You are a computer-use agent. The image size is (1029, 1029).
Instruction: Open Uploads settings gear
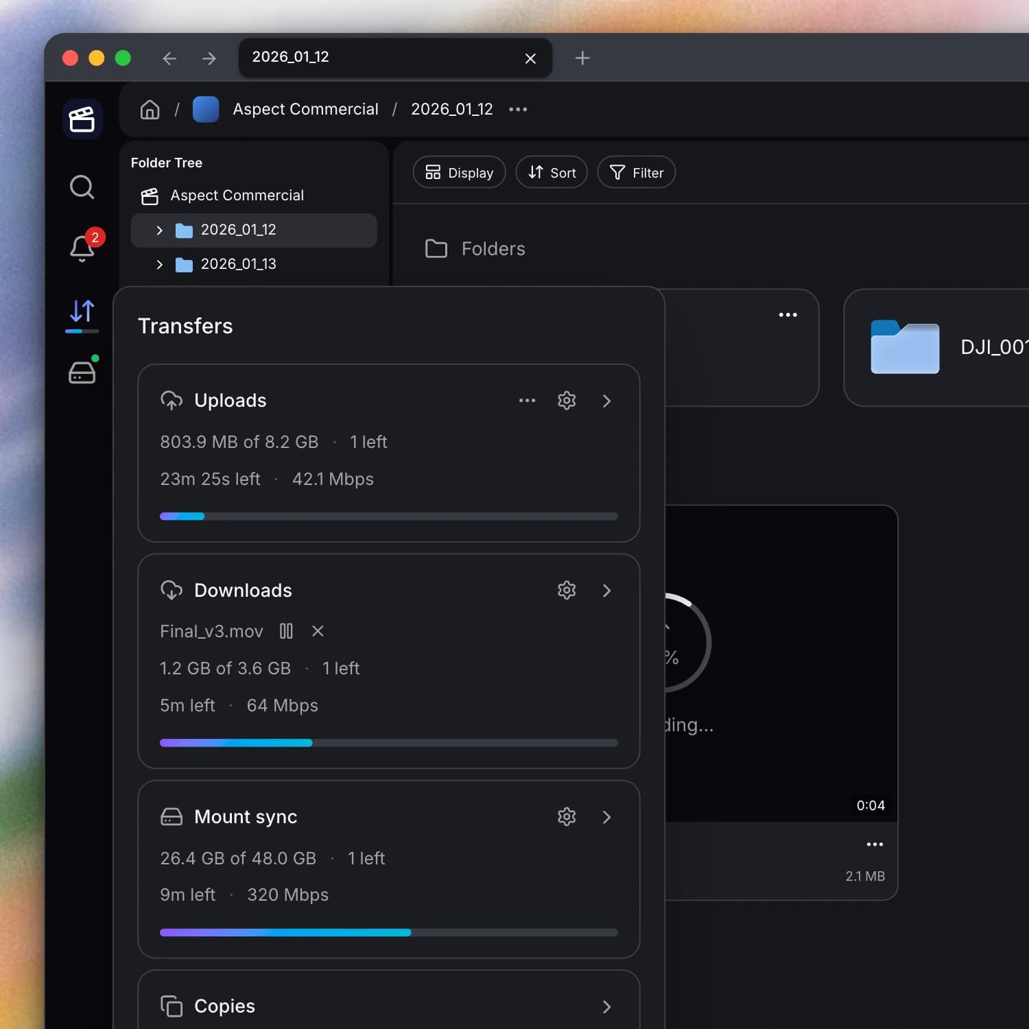[567, 401]
